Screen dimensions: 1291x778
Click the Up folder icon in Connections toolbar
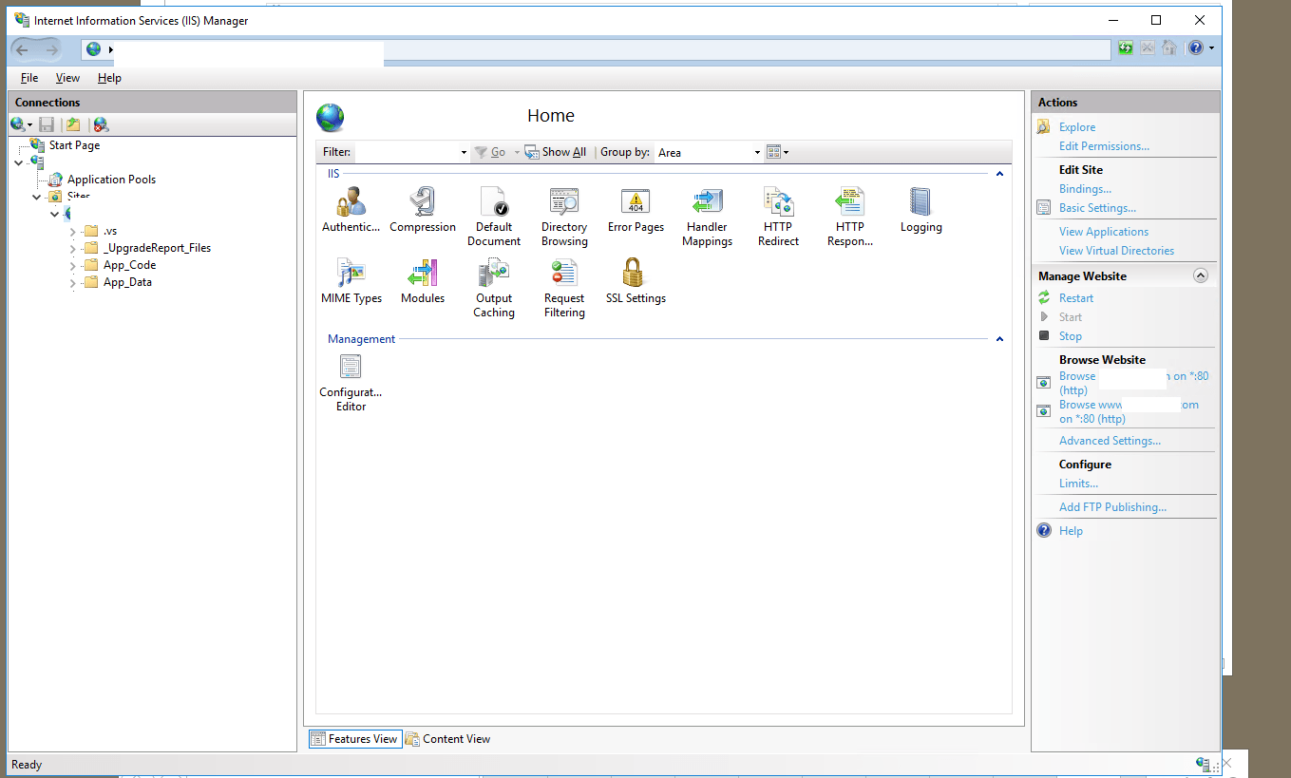(x=73, y=124)
